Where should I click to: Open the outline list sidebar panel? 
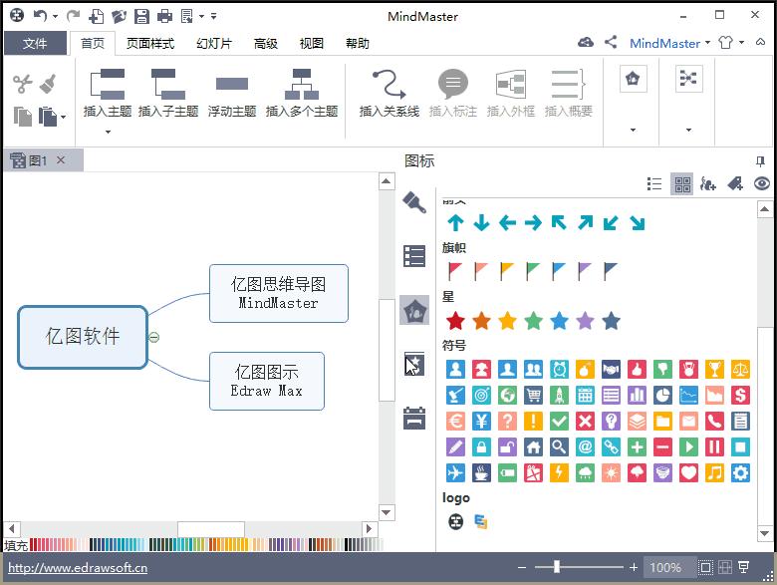(x=414, y=256)
